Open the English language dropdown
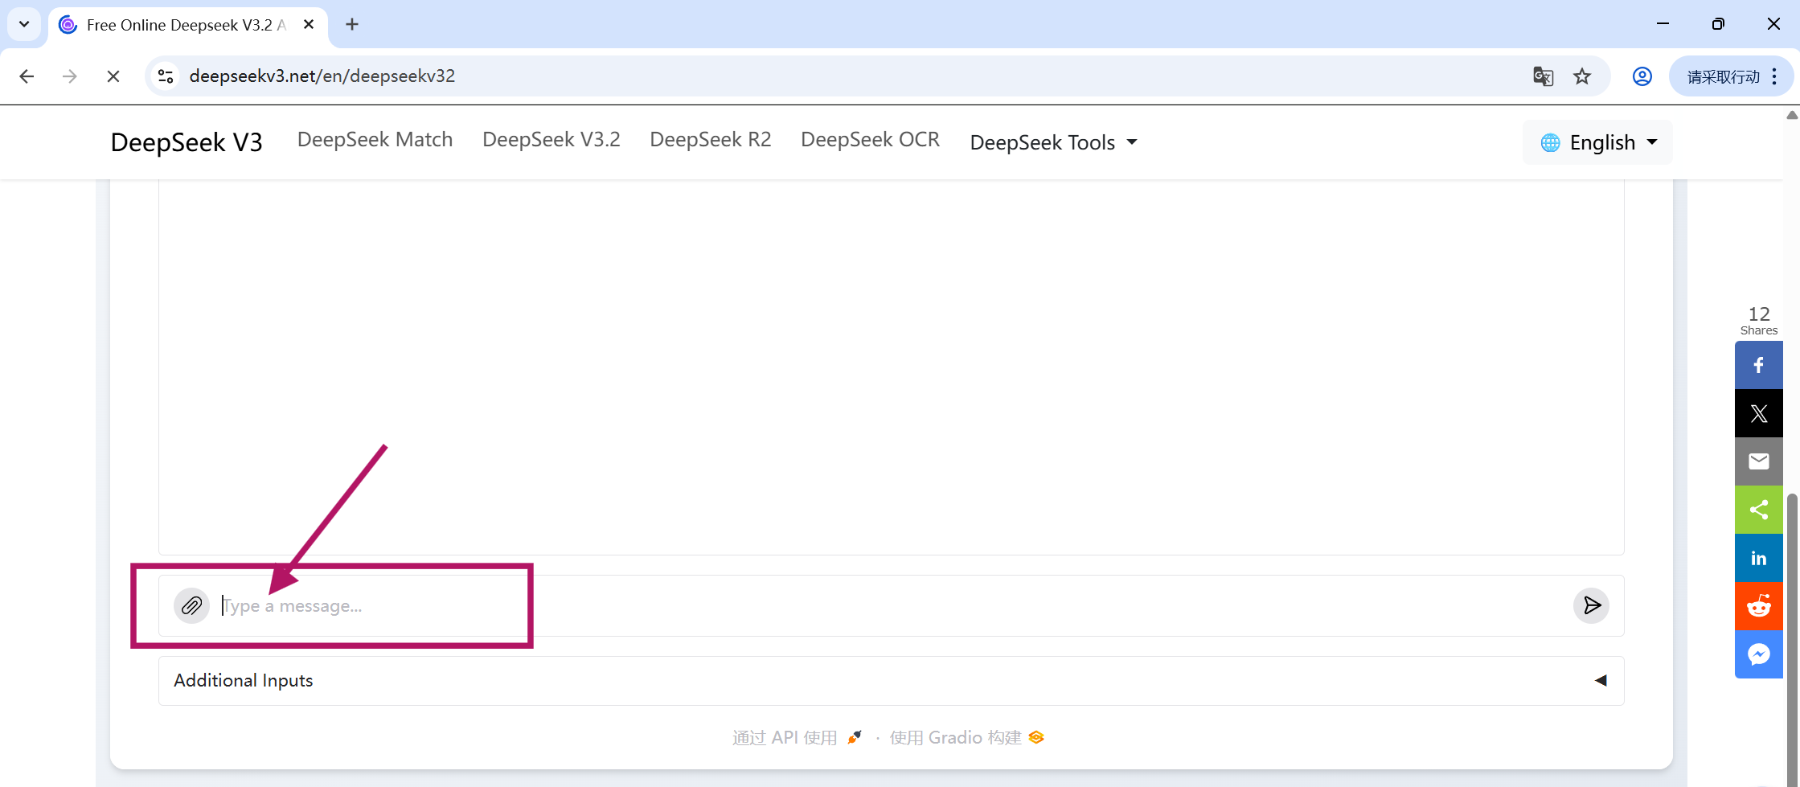The height and width of the screenshot is (787, 1800). point(1598,142)
